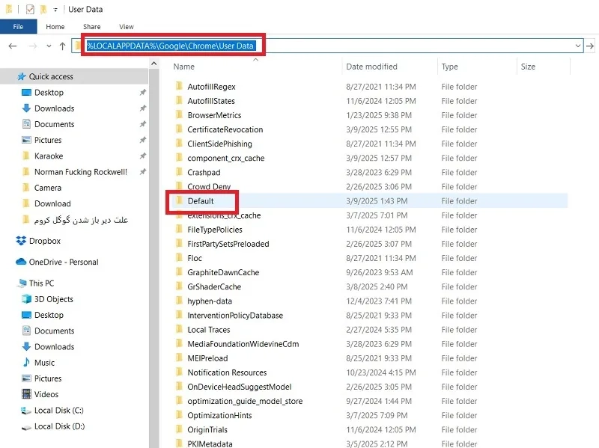This screenshot has height=448, width=599.
Task: Select the Crashpad folder
Action: [204, 173]
